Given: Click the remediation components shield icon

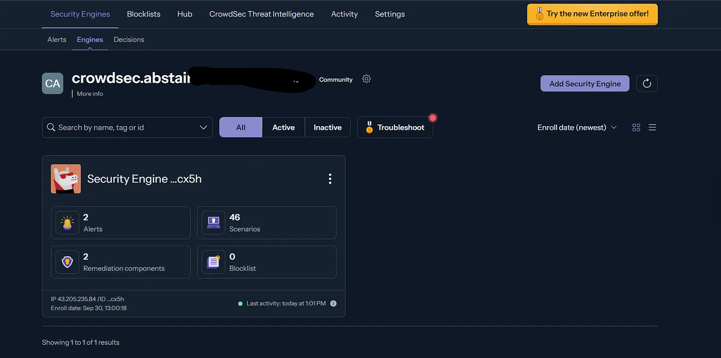Looking at the screenshot, I should coord(67,262).
